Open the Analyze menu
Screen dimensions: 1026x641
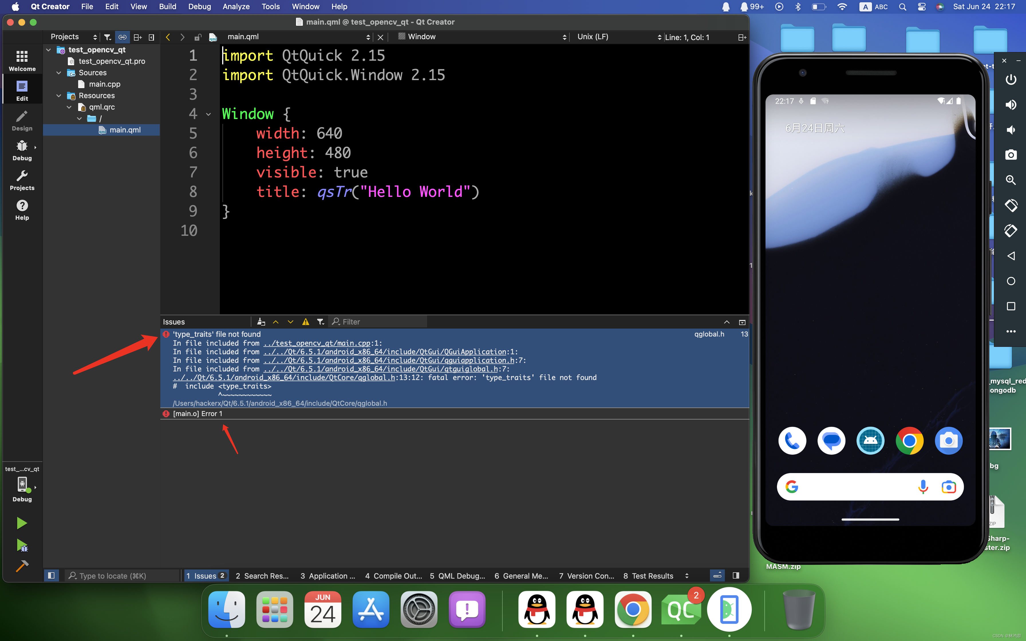point(236,6)
